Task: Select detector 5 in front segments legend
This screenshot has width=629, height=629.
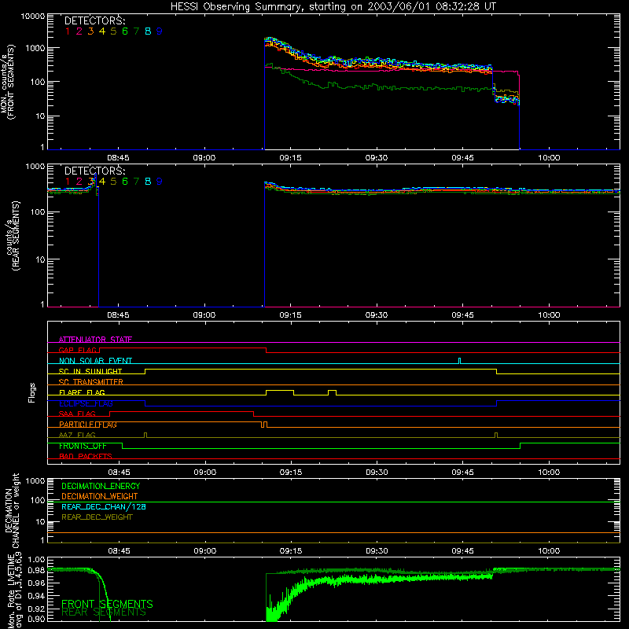Action: (113, 31)
